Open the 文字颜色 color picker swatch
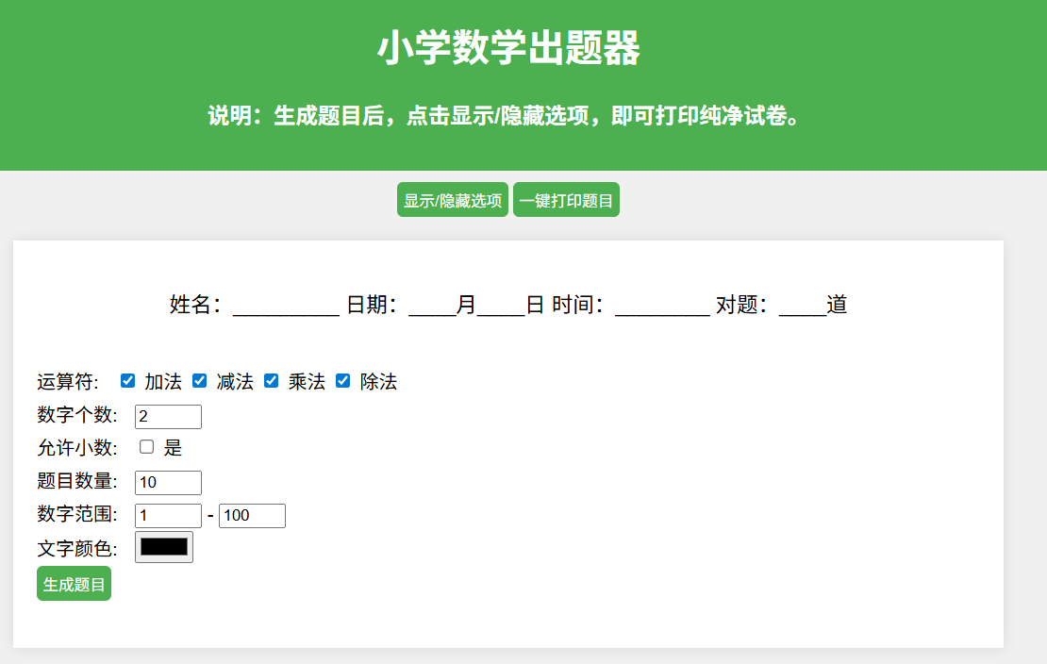This screenshot has height=664, width=1047. [164, 547]
